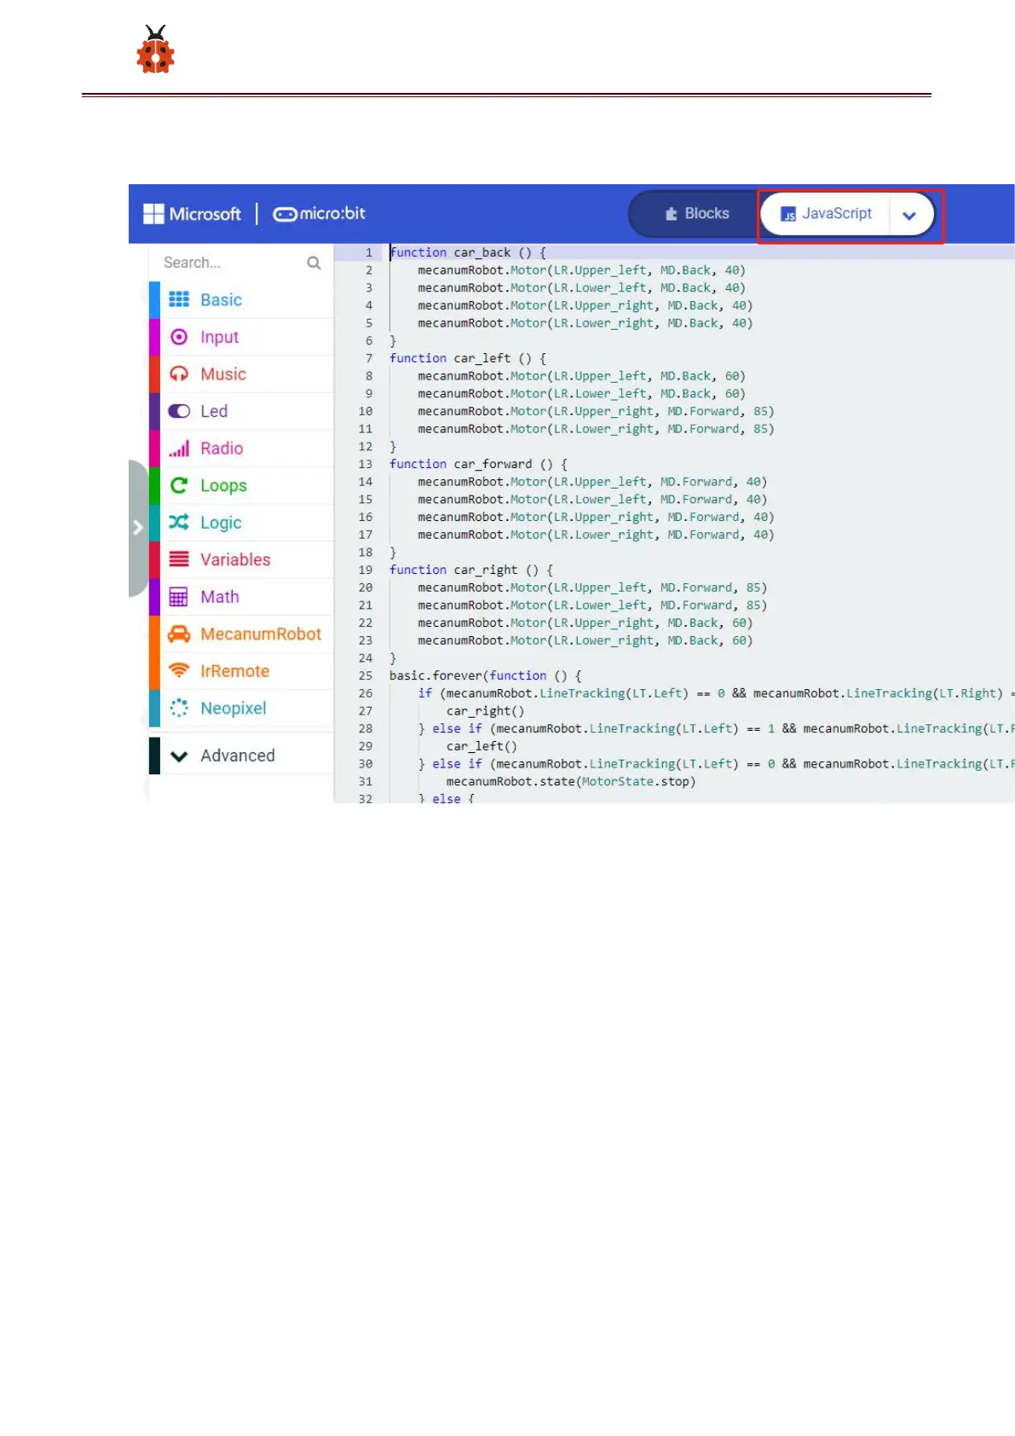
Task: Open the Logic toolbox category
Action: point(241,522)
